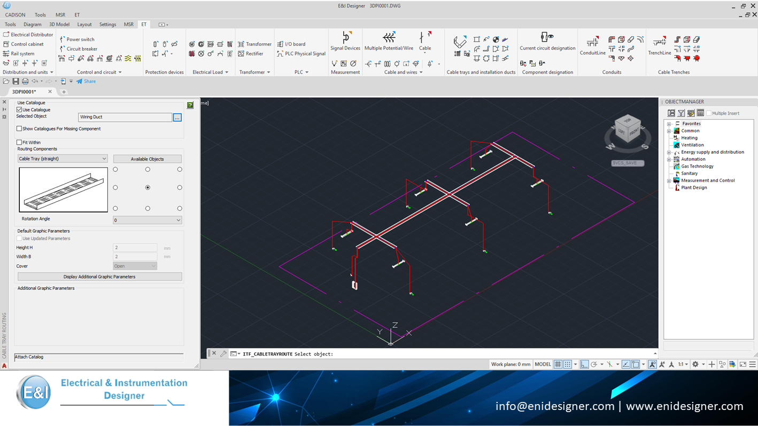
Task: Switch to the 3D Model ribbon tab
Action: tap(59, 25)
